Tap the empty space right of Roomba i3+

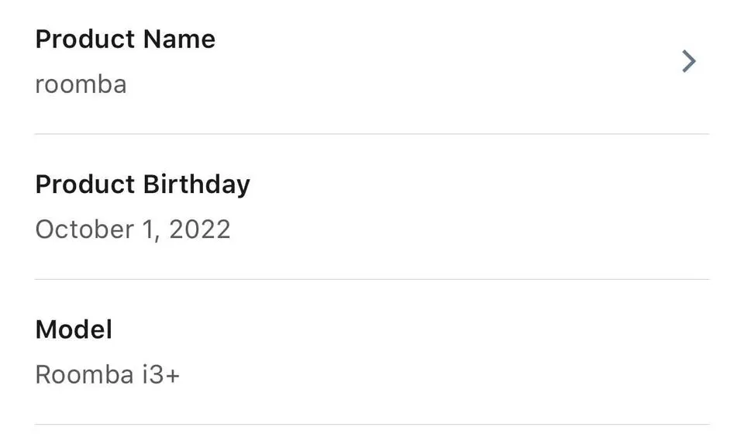click(449, 375)
